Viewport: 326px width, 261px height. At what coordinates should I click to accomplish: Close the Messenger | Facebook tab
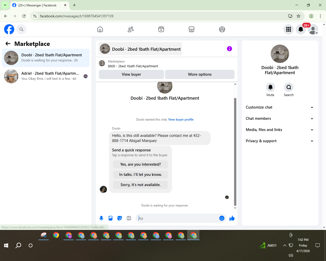(x=65, y=5)
